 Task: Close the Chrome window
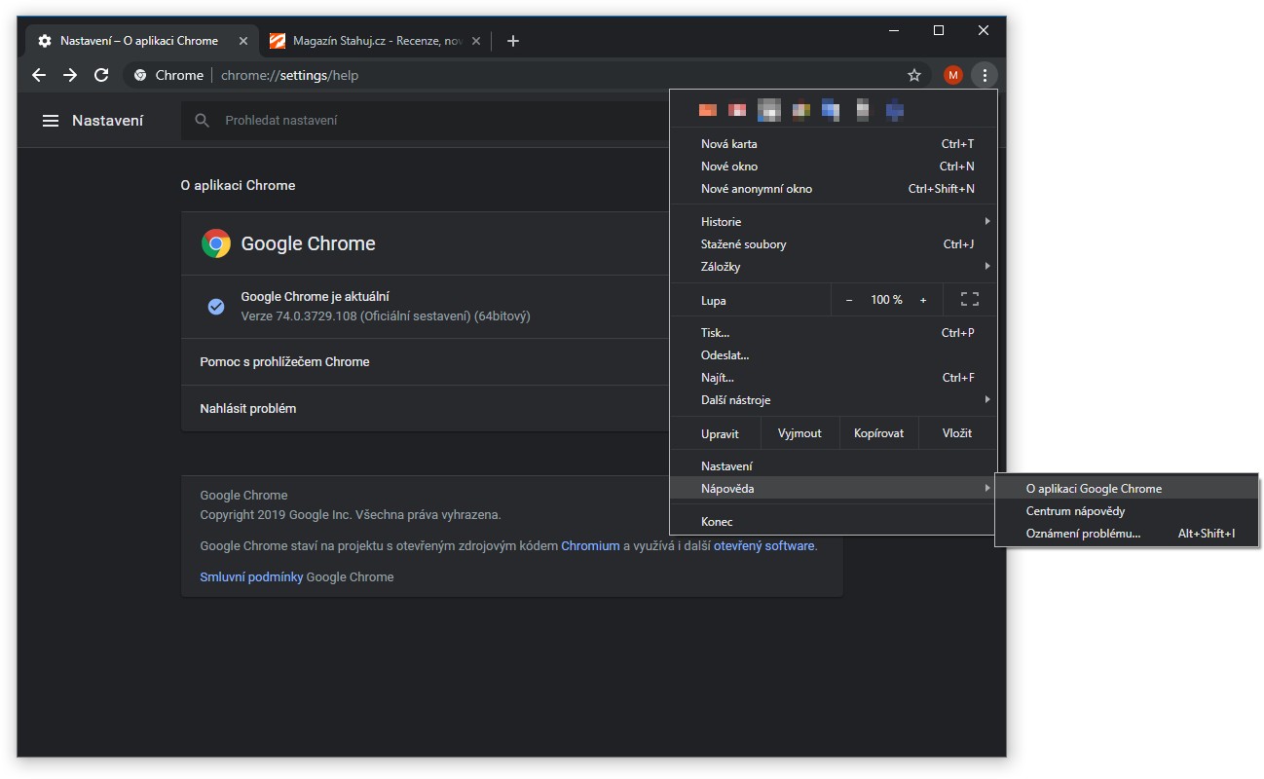point(984,30)
